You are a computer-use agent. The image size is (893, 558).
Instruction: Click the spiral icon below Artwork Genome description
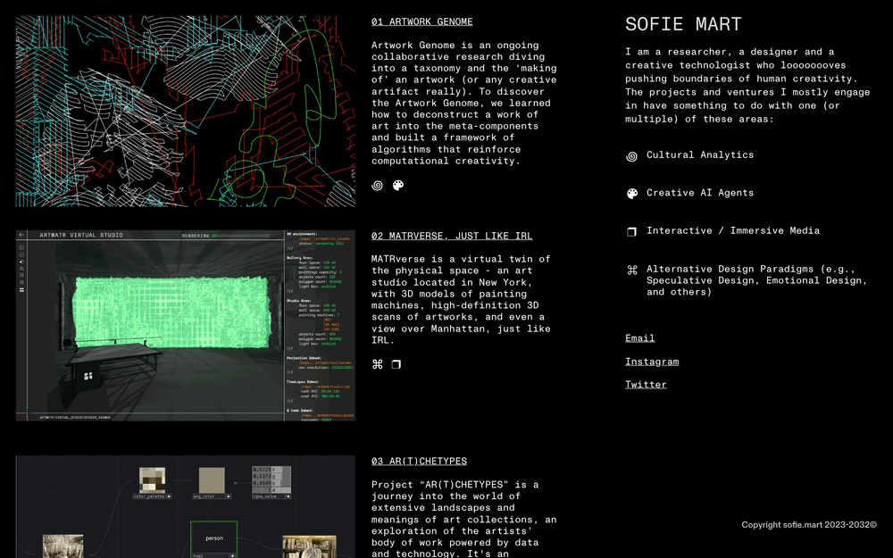pos(378,186)
